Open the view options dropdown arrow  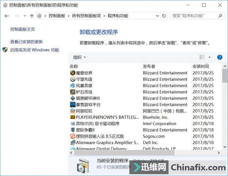tap(209, 57)
